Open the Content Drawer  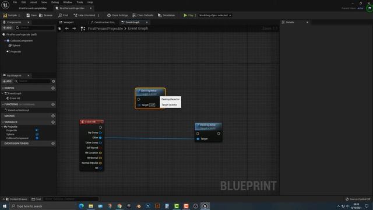pyautogui.click(x=16, y=199)
